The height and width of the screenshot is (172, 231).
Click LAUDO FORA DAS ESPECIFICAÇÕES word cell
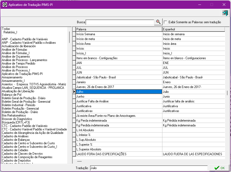tap(119, 154)
